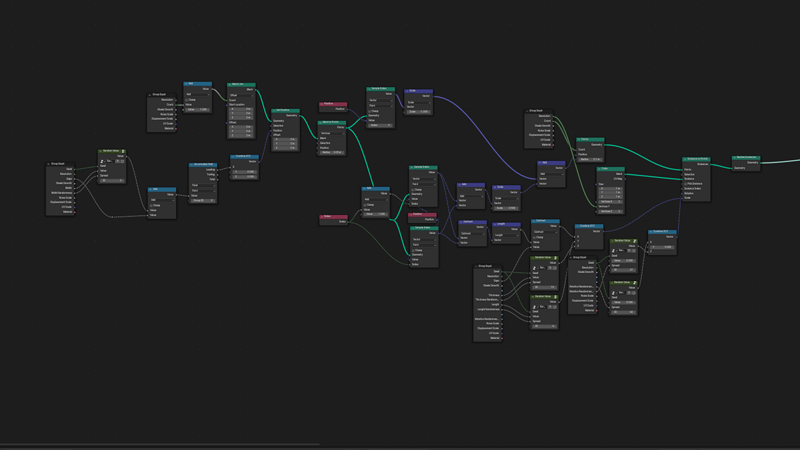Click the Group ID field in Accumulate Field
Image resolution: width=800 pixels, height=450 pixels.
coord(203,200)
